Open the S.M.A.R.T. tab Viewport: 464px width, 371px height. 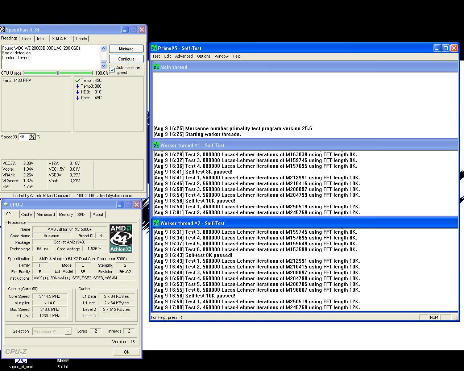pyautogui.click(x=61, y=39)
